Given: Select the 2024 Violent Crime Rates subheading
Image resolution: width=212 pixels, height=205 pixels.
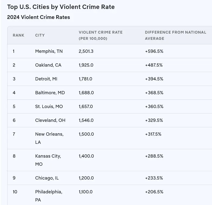Looking at the screenshot, I should [x=38, y=17].
